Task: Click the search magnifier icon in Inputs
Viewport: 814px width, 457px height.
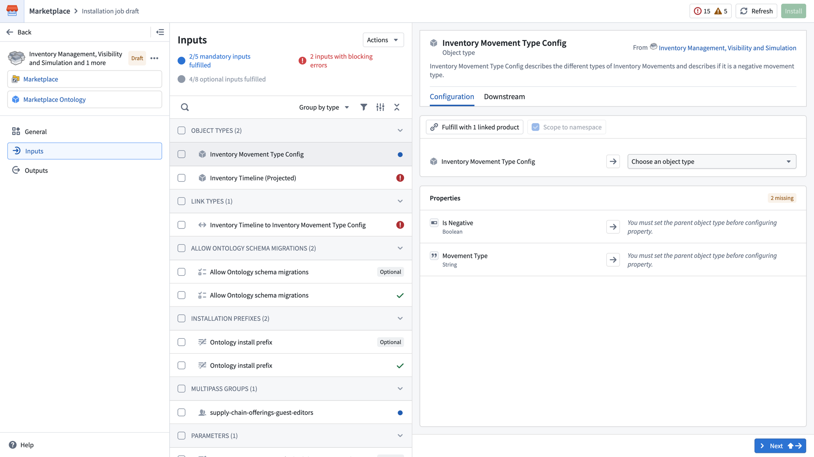Action: tap(185, 107)
